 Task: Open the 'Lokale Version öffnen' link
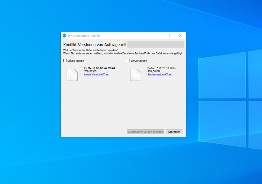pos(96,75)
